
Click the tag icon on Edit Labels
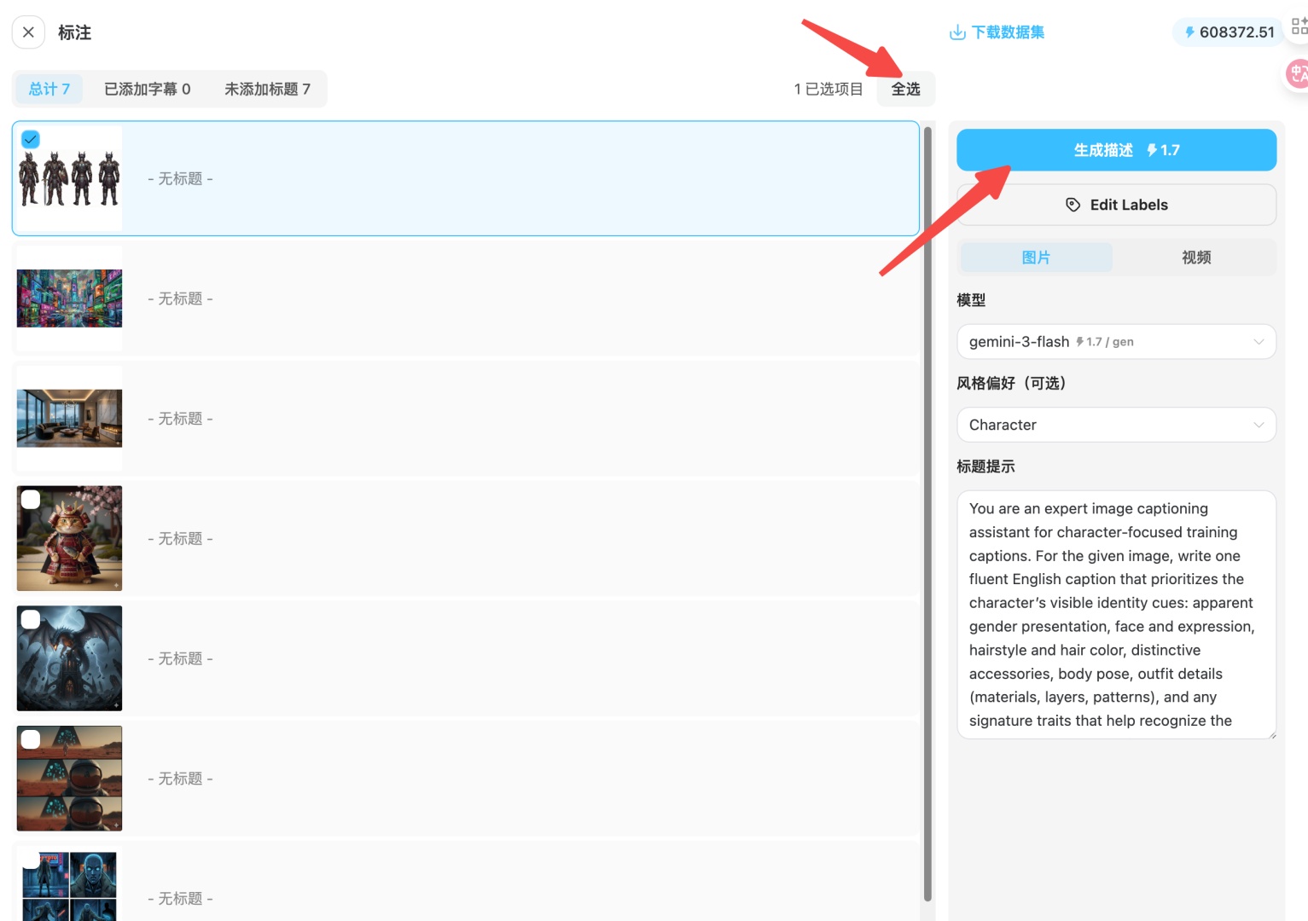(x=1073, y=205)
